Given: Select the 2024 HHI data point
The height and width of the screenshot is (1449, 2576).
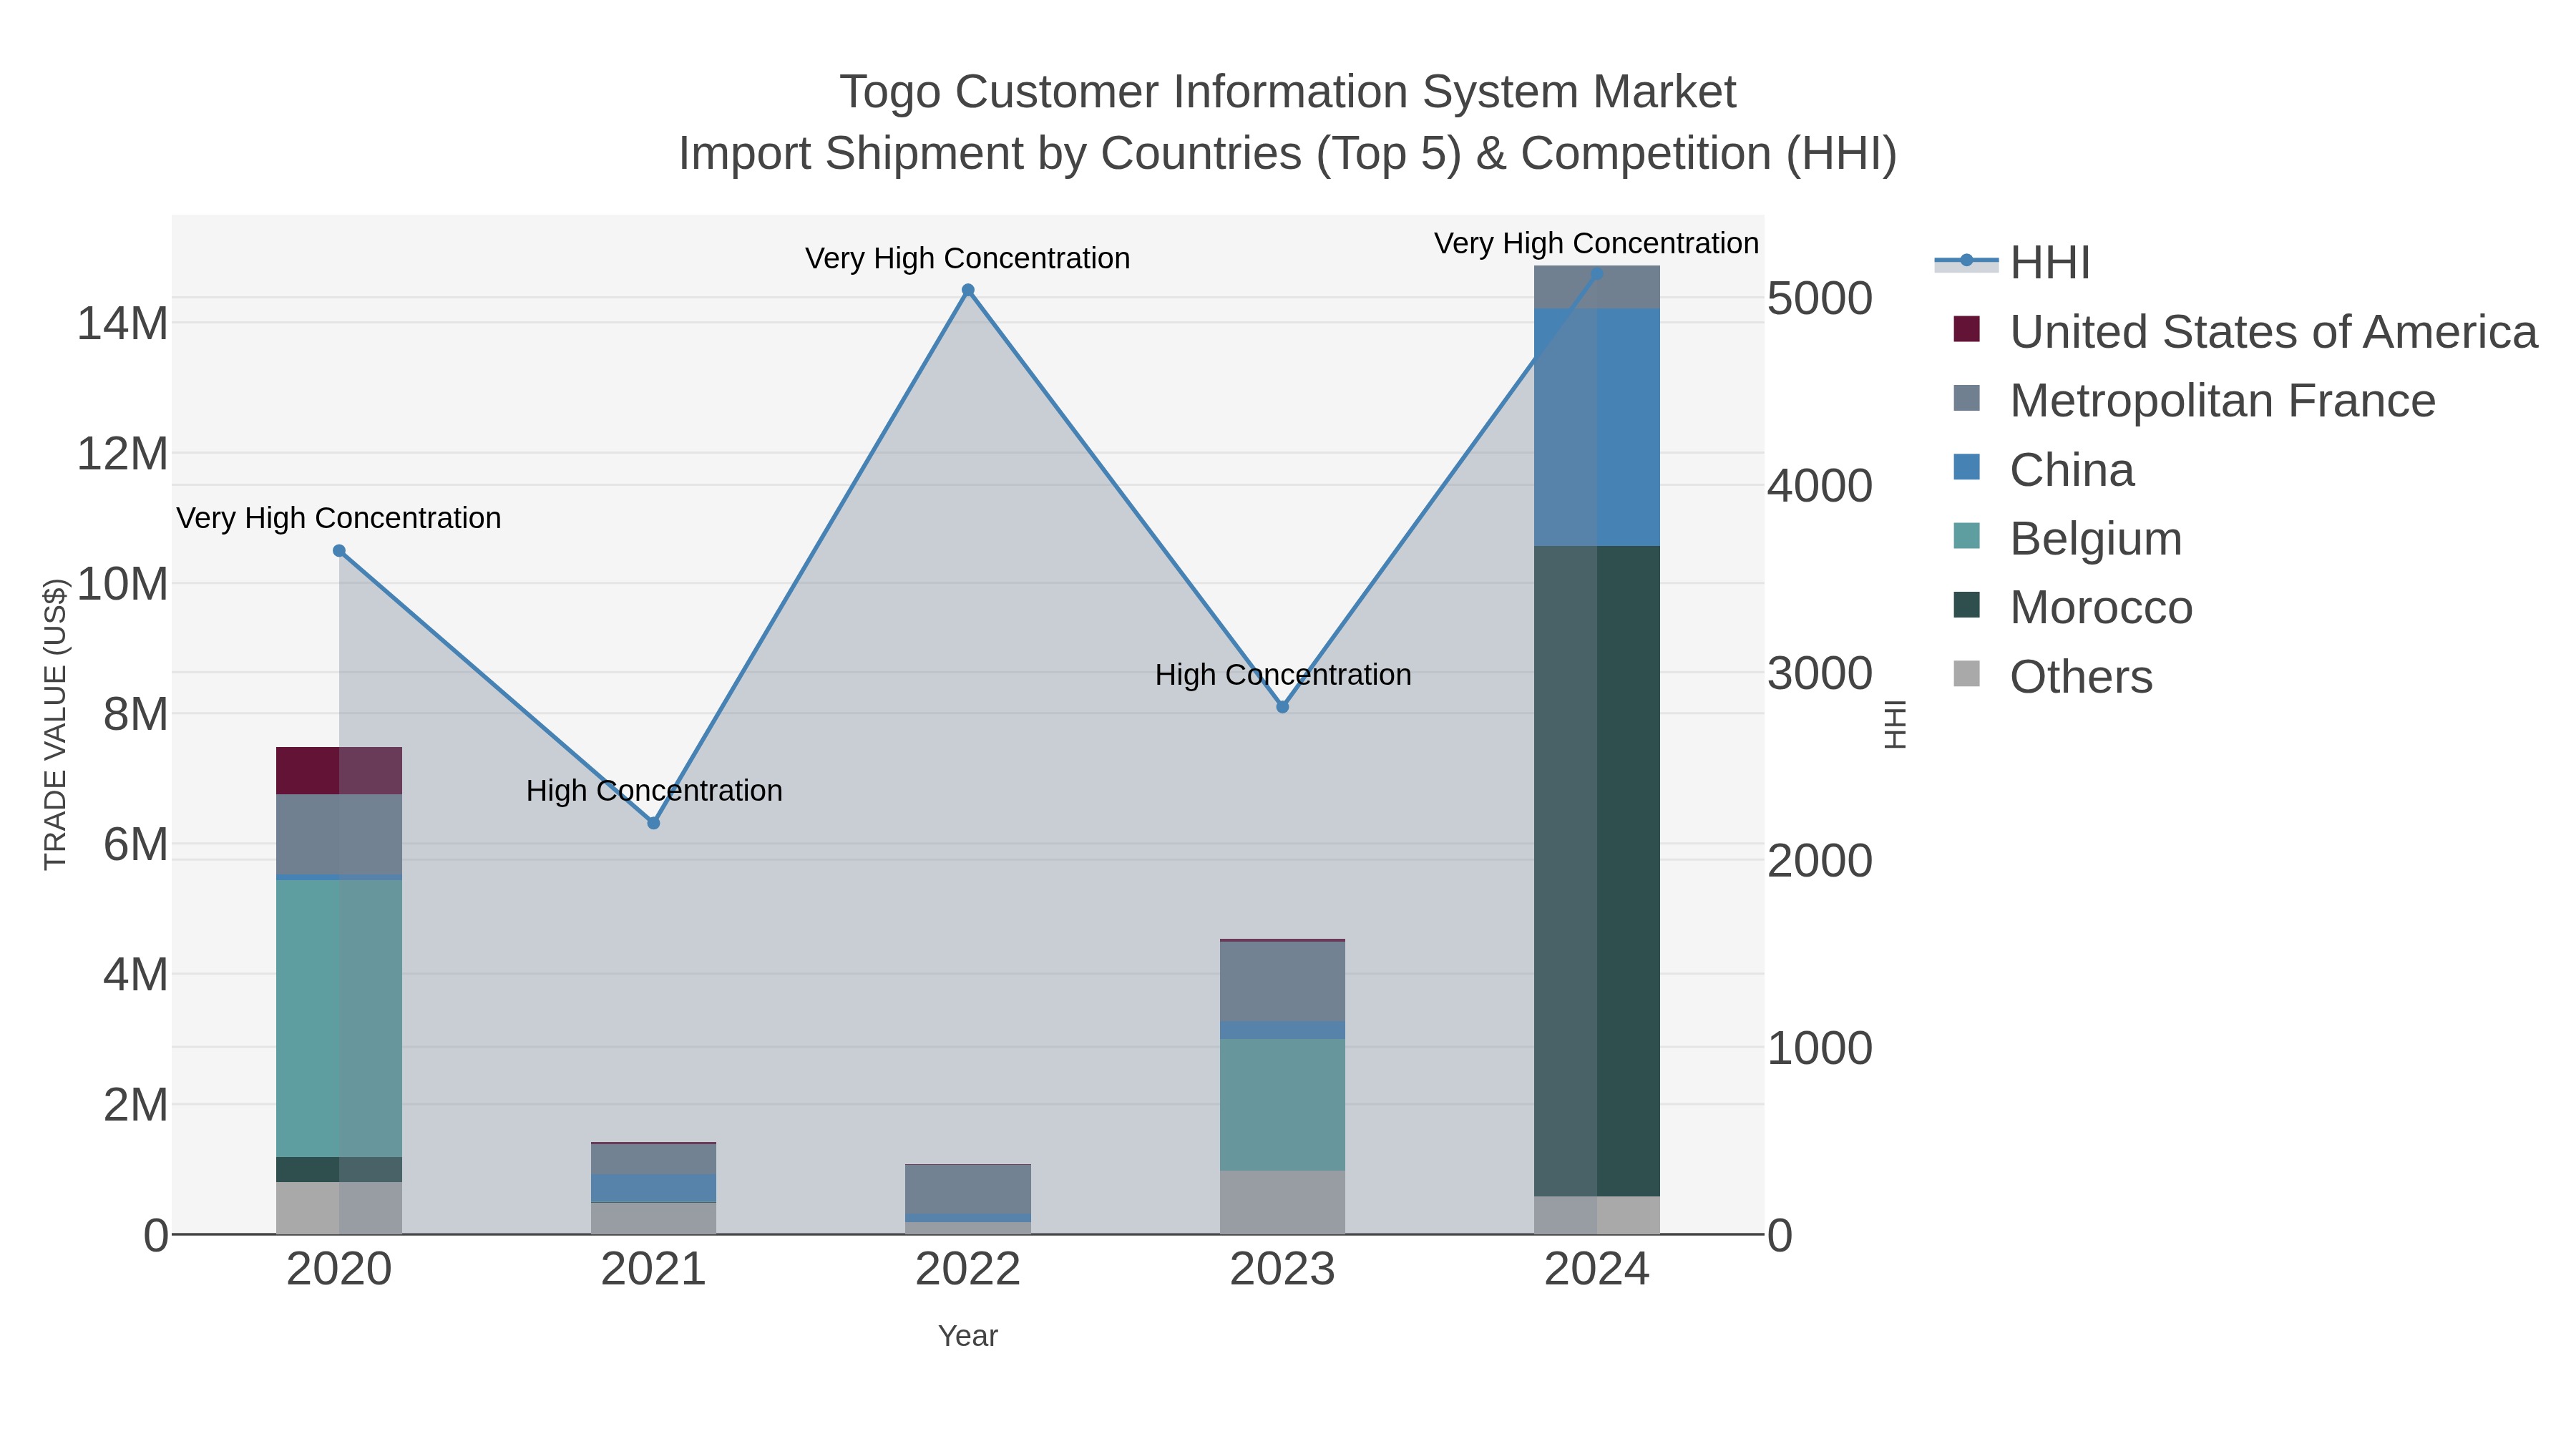Looking at the screenshot, I should point(1597,274).
